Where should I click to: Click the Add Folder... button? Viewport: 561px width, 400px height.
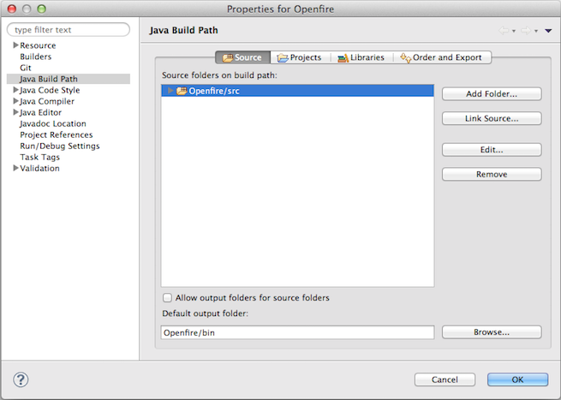pos(492,93)
